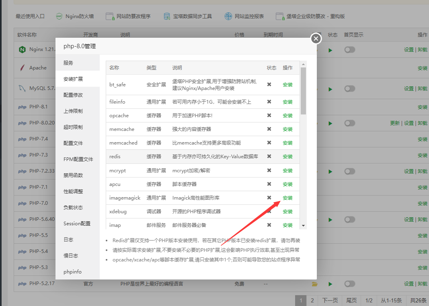
Task: Click 安装 for the memcached extension
Action: (x=287, y=143)
